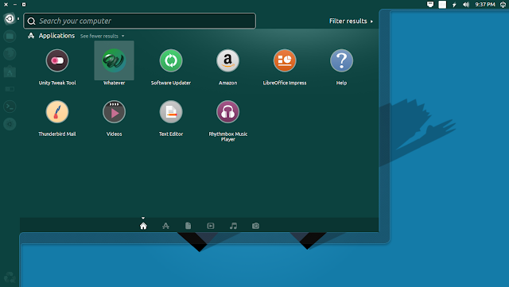Viewport: 509px width, 287px height.
Task: Switch to the Music lens
Action: pos(233,226)
